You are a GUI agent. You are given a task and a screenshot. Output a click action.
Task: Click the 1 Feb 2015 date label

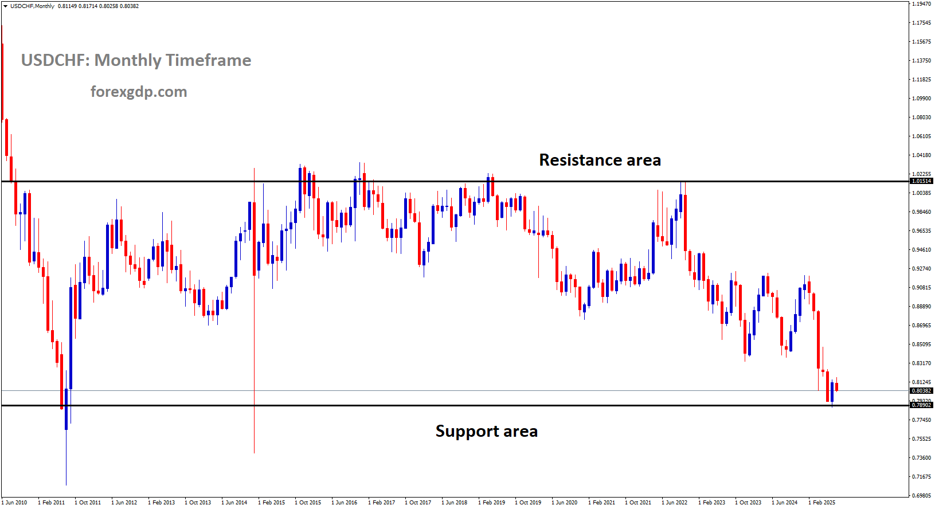point(272,503)
